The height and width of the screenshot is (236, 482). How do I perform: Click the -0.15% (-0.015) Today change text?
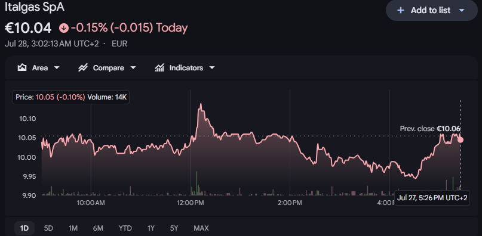129,28
